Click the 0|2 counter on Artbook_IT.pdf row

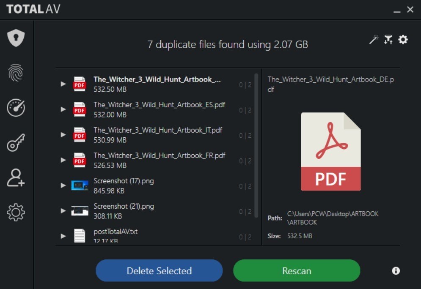[x=245, y=136]
